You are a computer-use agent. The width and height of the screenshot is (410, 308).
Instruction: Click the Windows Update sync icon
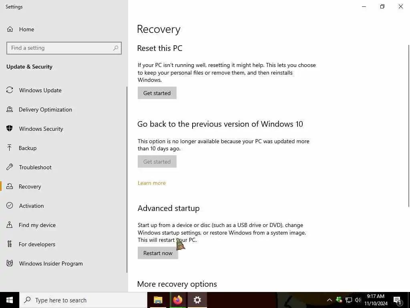10,90
